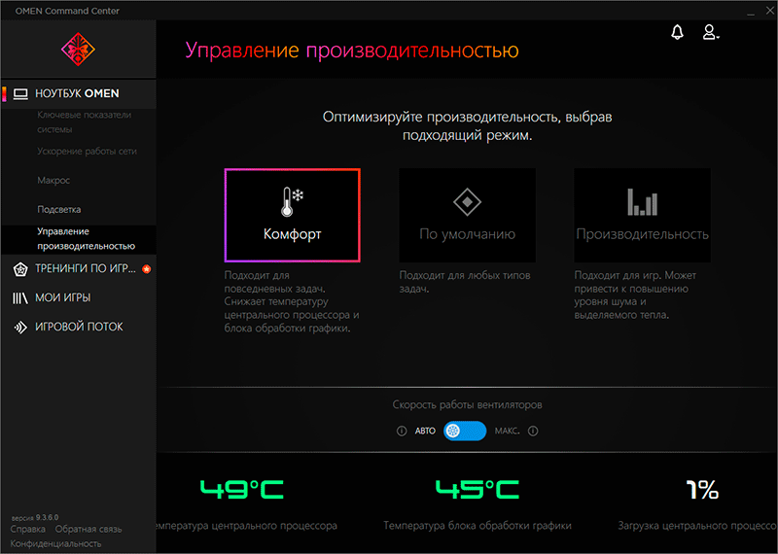Open the Конфиденциальность link

click(55, 544)
